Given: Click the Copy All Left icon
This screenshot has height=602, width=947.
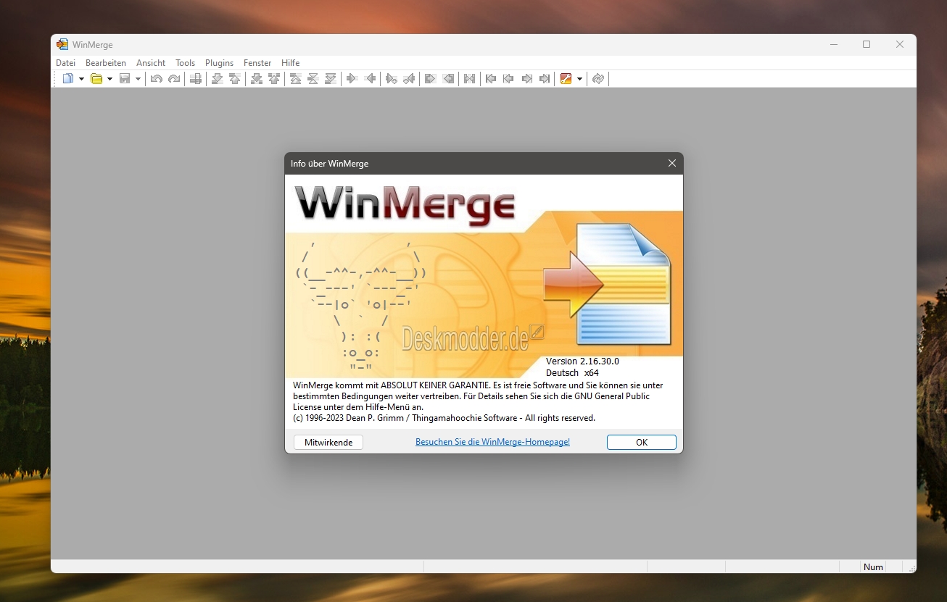Looking at the screenshot, I should pos(448,78).
